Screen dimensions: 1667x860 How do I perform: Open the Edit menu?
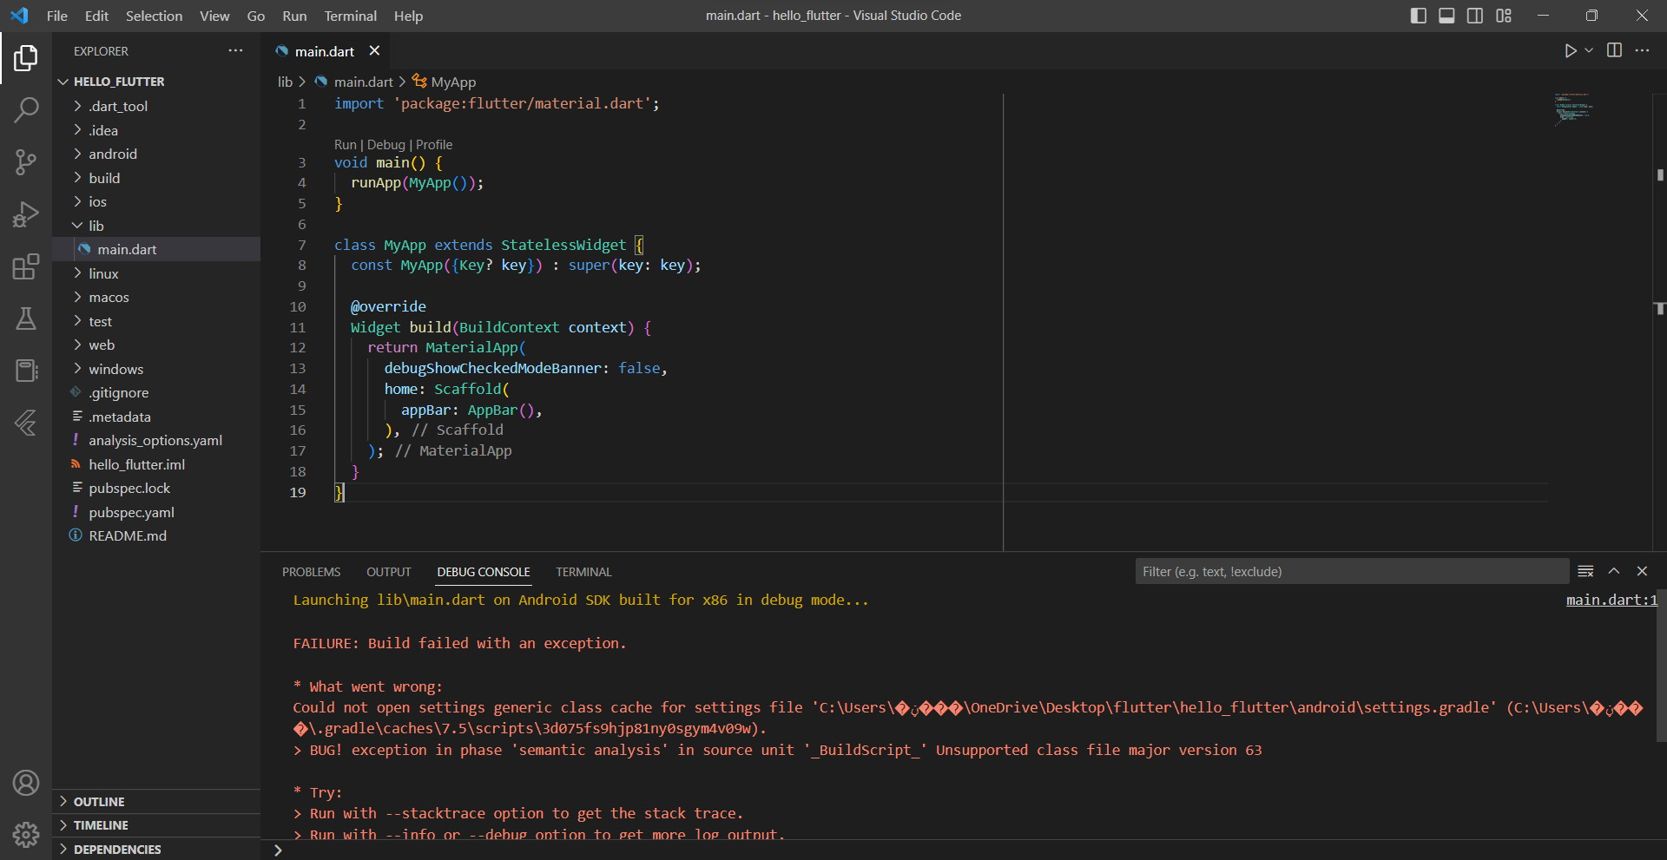point(97,16)
